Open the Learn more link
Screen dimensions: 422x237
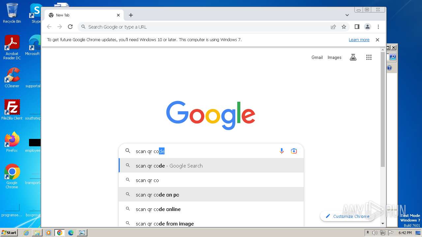(x=359, y=39)
